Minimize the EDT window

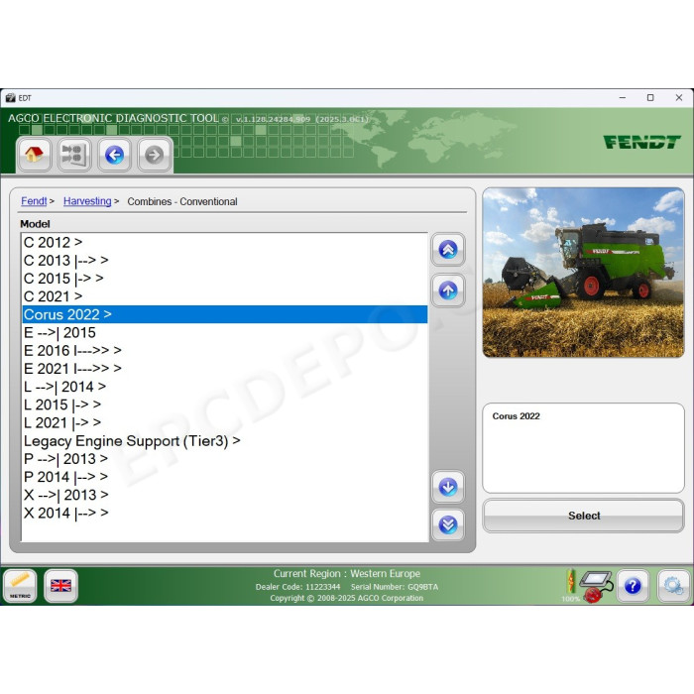[x=623, y=98]
